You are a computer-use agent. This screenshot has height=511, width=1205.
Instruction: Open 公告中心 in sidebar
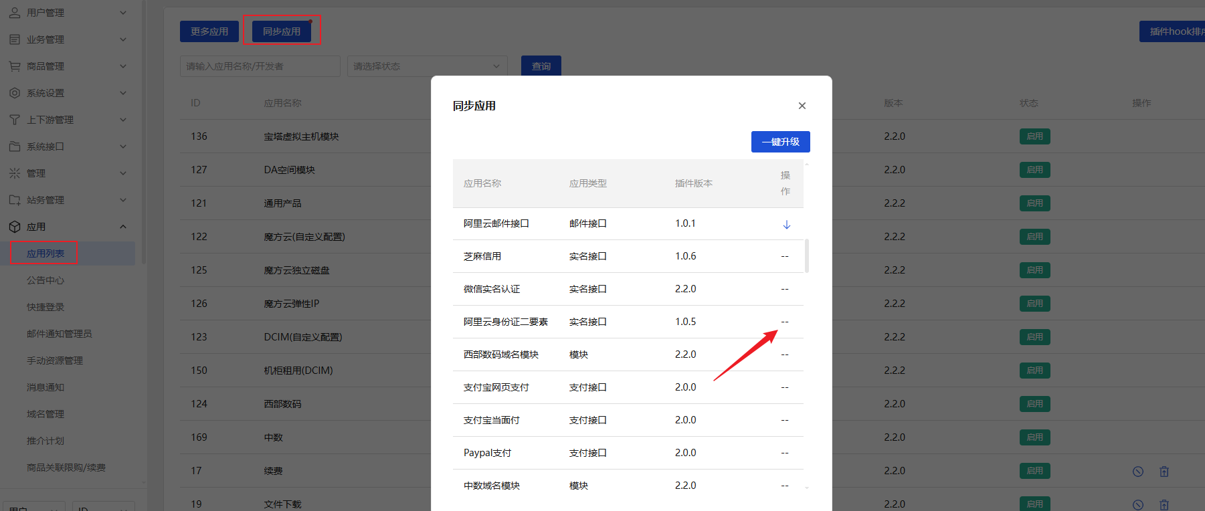pyautogui.click(x=45, y=280)
